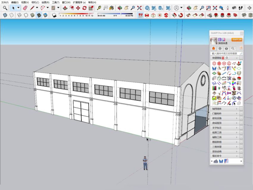Toggle back edges style
Screen dimensions: 253x190
tap(12, 15)
